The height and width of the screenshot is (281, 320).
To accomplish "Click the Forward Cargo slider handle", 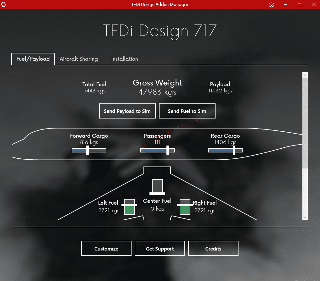I will (87, 150).
